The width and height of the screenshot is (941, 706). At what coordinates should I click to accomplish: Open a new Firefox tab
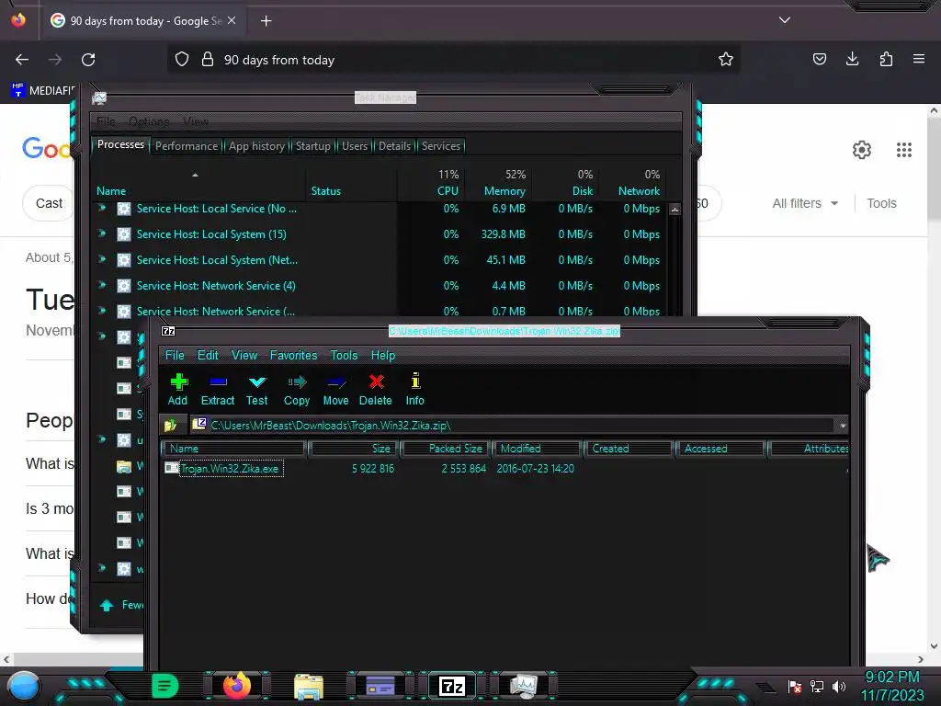tap(266, 21)
